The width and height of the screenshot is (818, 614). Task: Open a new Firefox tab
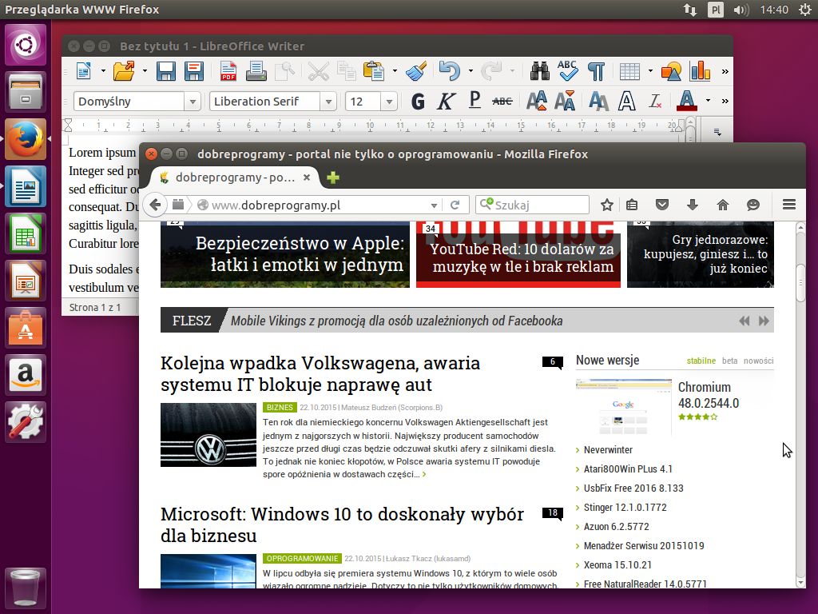[333, 177]
